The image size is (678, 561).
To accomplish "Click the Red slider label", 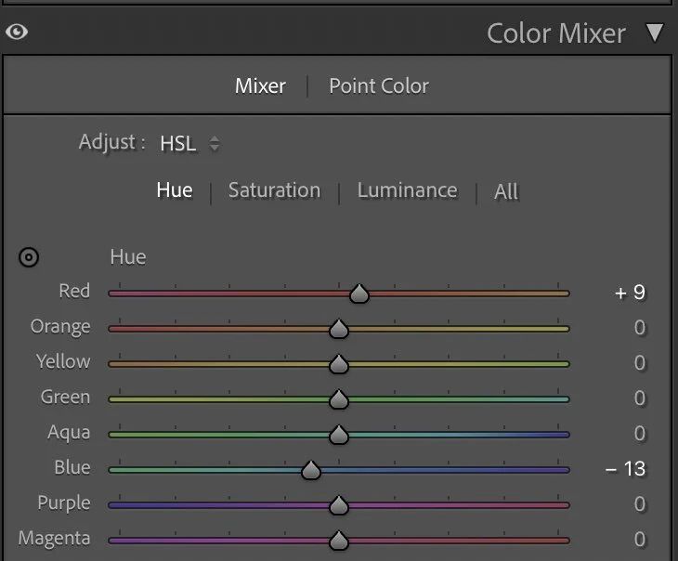I will point(74,291).
